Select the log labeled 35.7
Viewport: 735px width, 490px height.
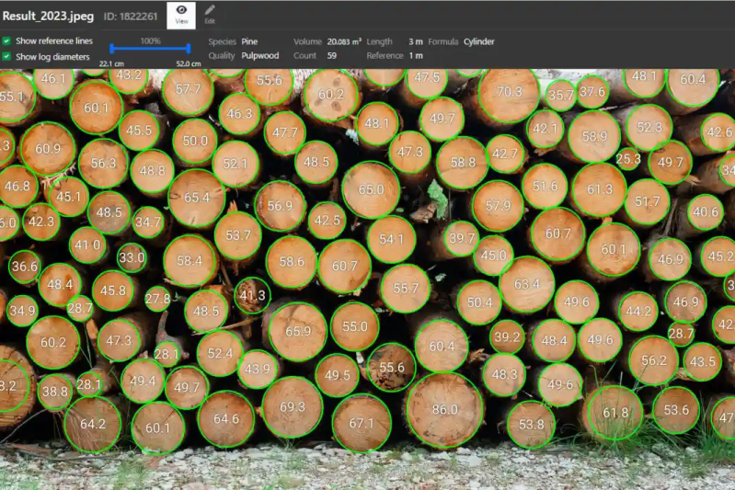[560, 96]
